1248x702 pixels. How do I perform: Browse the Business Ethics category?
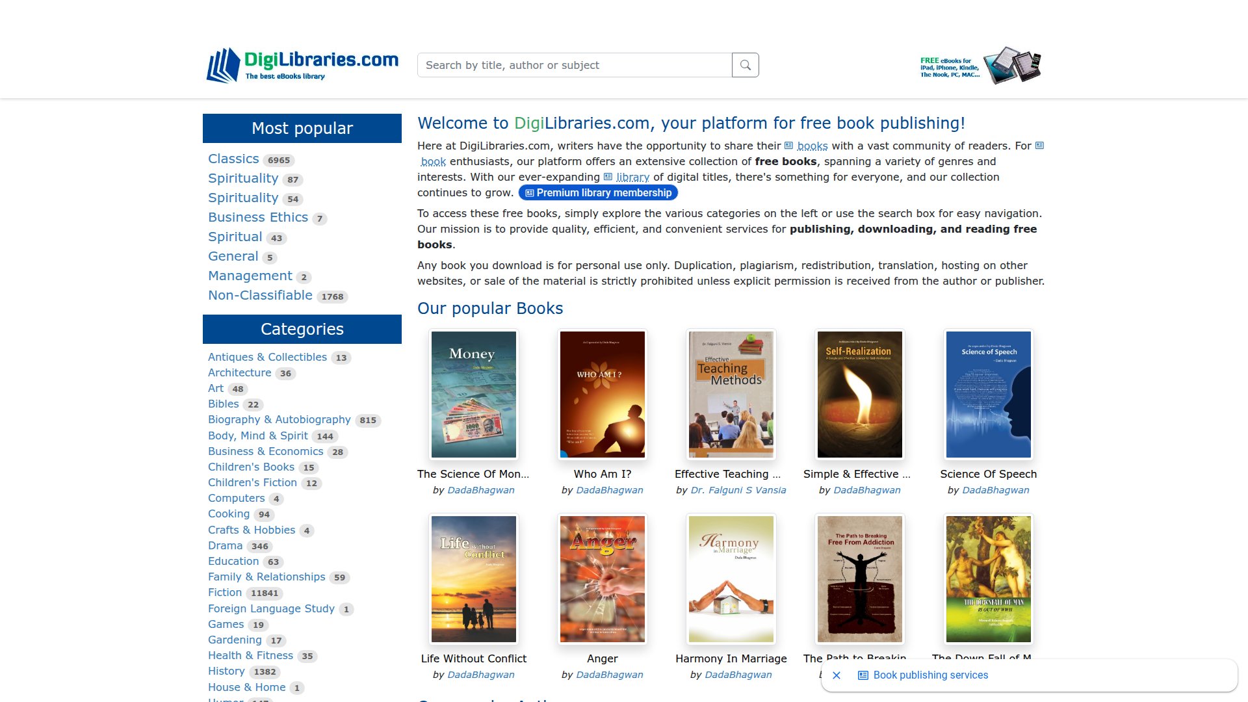pos(258,217)
